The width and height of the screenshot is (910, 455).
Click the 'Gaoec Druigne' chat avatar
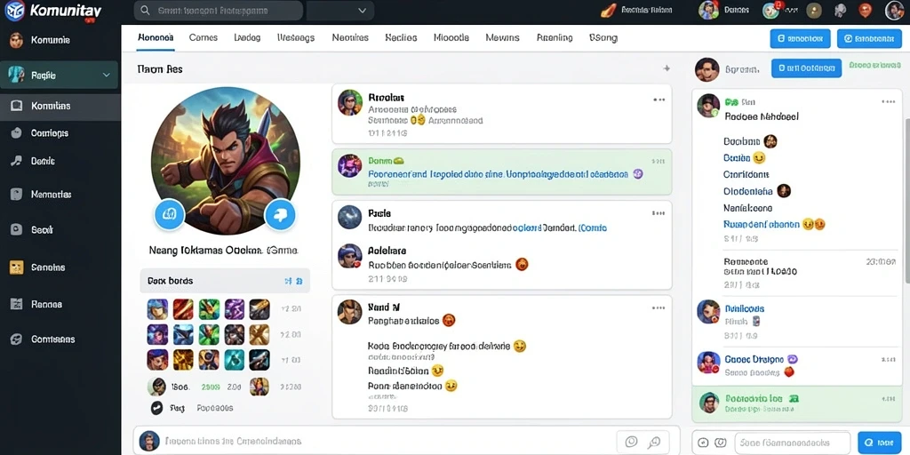point(708,363)
